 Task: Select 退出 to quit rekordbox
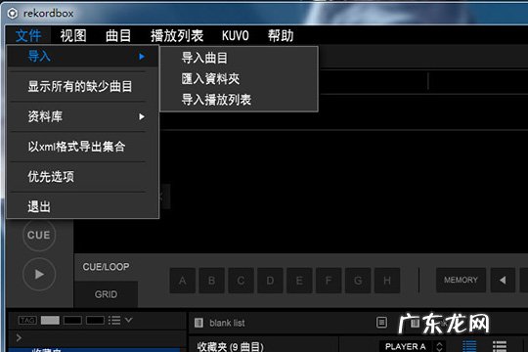point(39,206)
